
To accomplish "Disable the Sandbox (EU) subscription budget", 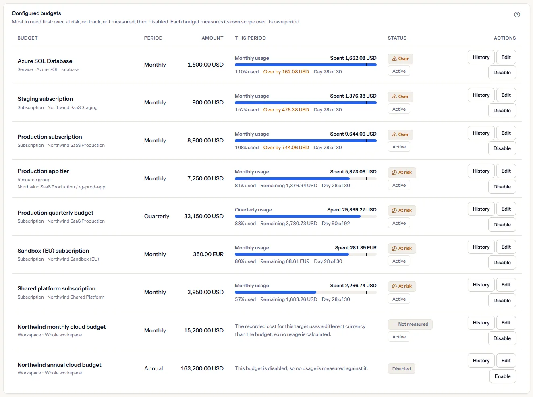I will pyautogui.click(x=502, y=263).
